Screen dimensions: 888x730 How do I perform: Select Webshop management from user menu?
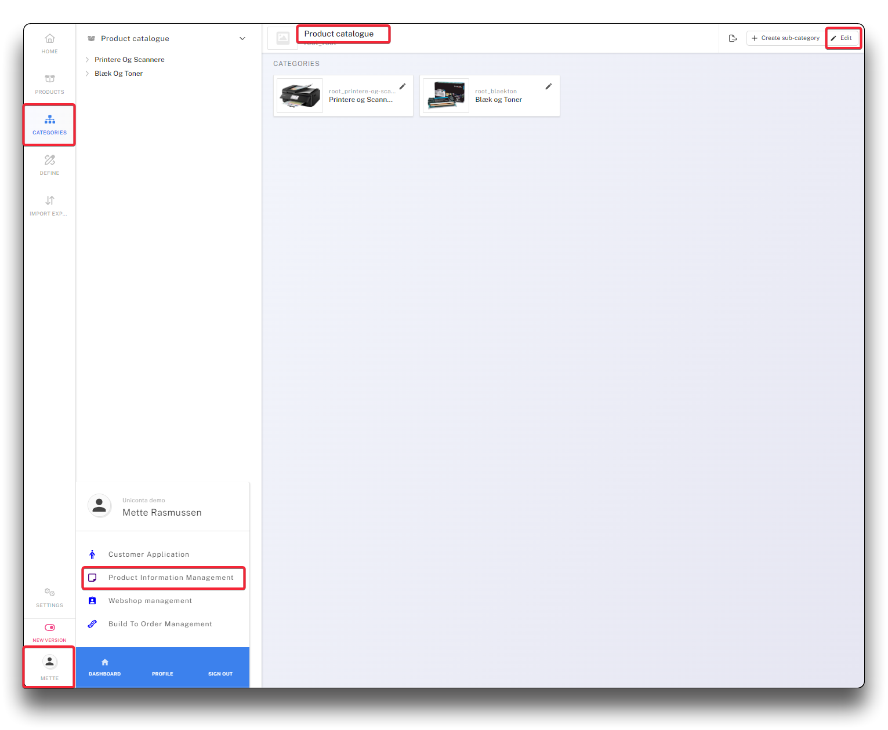(x=150, y=601)
